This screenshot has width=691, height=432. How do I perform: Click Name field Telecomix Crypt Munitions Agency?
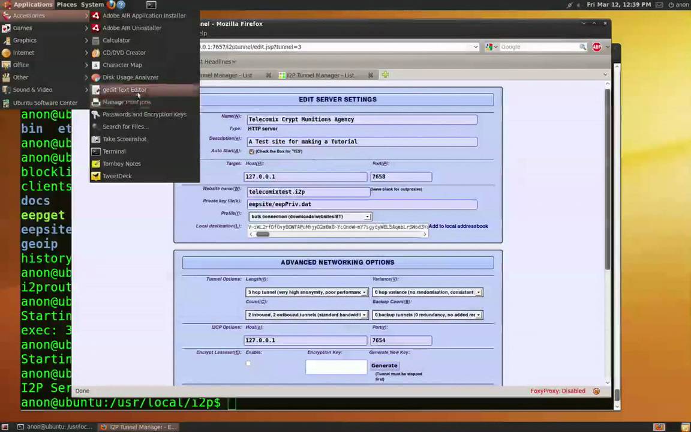362,119
